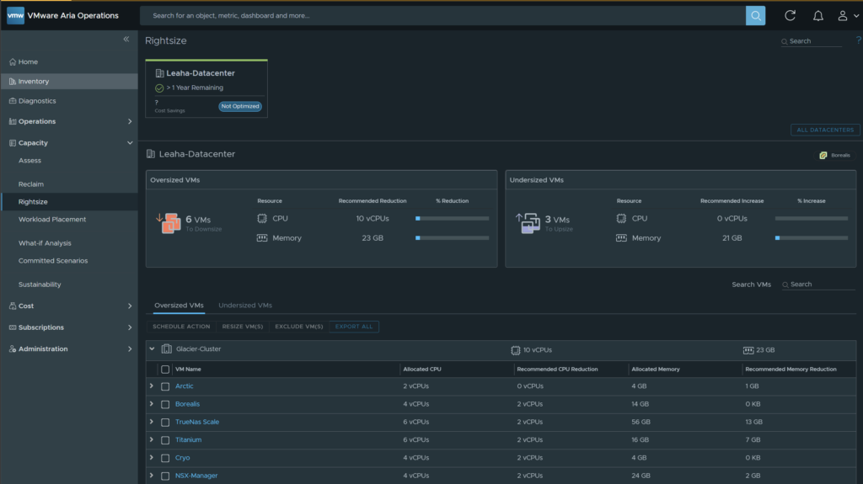Click the datacenter icon on Leaha-Datacenter card
Screen dimensions: 863x484
point(159,73)
